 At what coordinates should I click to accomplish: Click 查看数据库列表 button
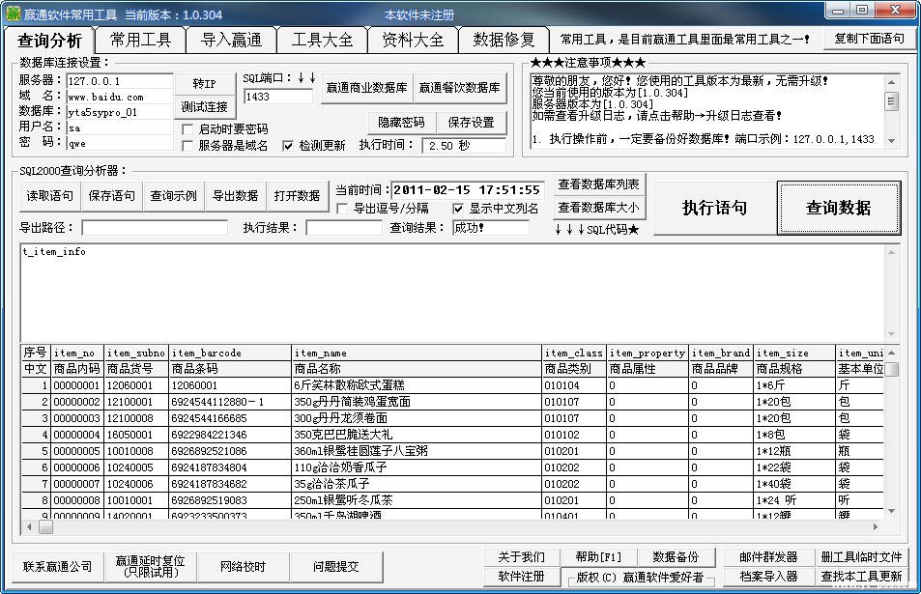click(598, 184)
